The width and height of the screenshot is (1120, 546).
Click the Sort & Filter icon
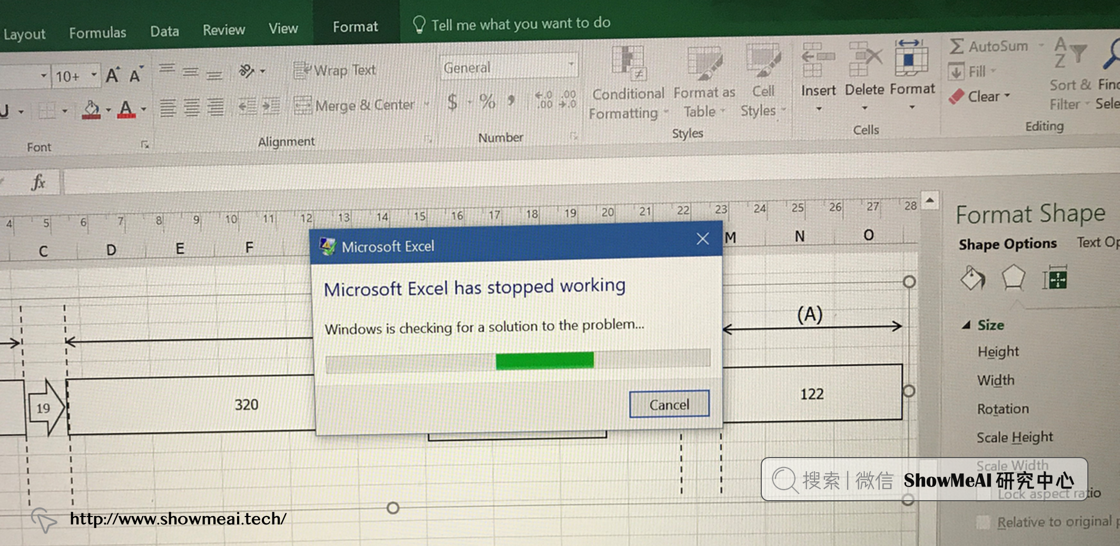pyautogui.click(x=1069, y=53)
